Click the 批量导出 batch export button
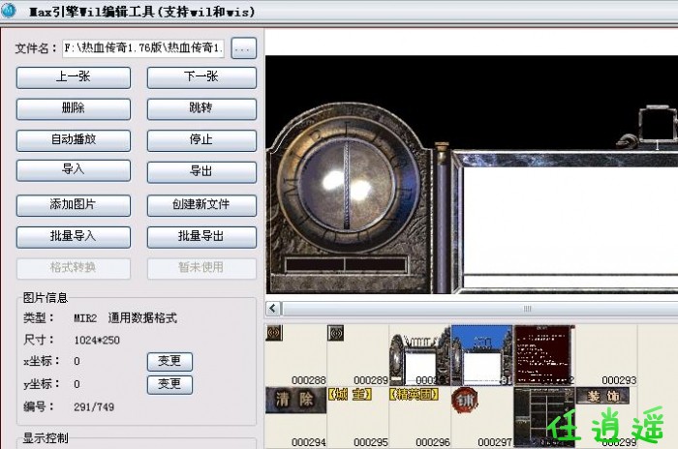This screenshot has width=678, height=449. coord(201,237)
